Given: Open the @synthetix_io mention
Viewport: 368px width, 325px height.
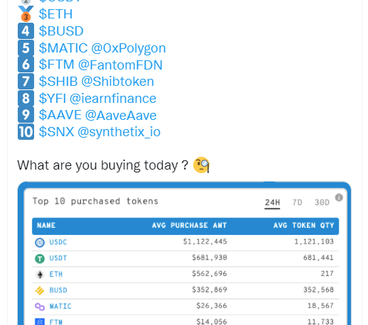Looking at the screenshot, I should 119,132.
